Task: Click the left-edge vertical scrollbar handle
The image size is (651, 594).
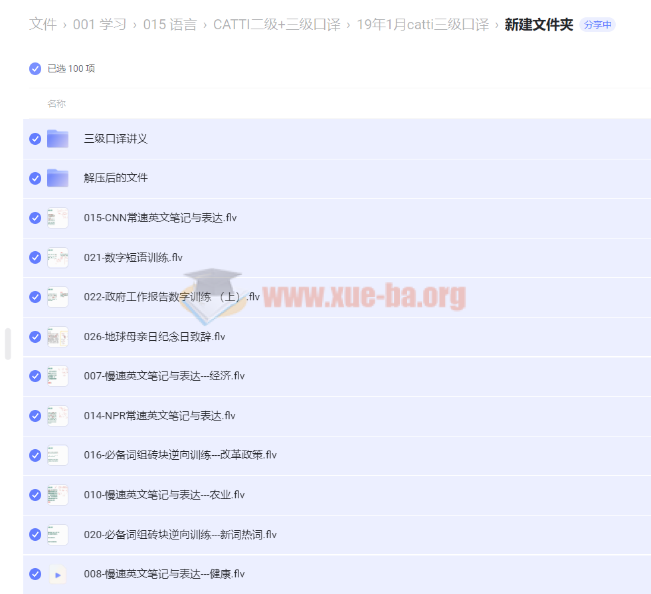Action: coord(8,344)
